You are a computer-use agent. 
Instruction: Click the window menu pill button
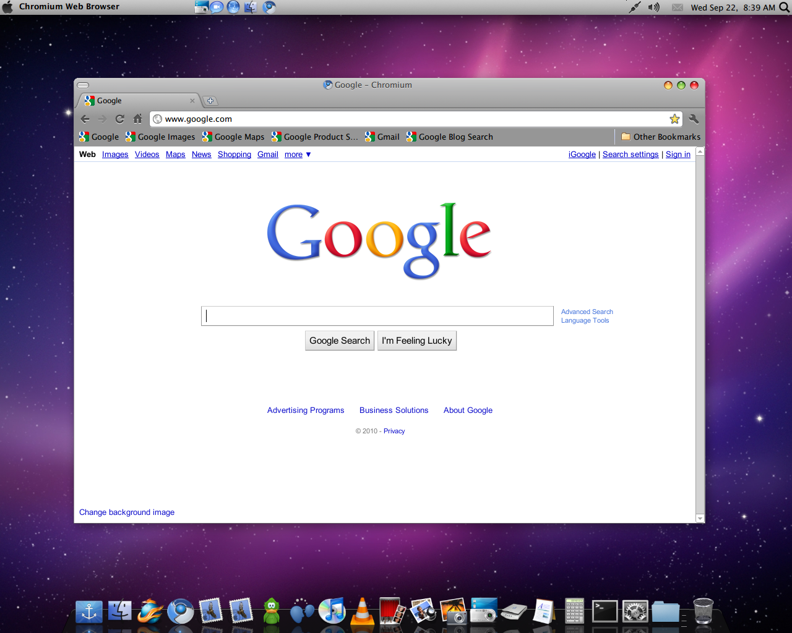point(84,85)
